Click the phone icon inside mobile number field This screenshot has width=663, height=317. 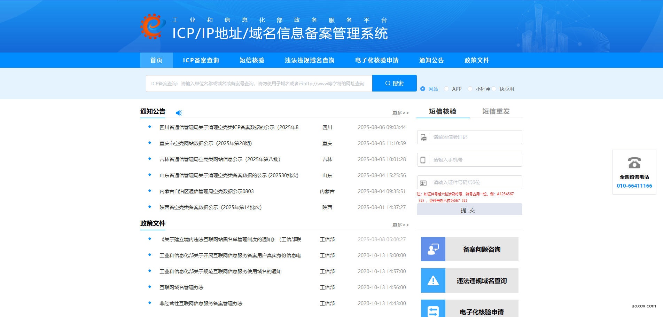(423, 159)
